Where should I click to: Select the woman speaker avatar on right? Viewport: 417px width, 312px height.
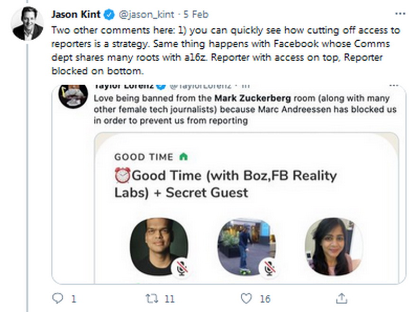[333, 246]
